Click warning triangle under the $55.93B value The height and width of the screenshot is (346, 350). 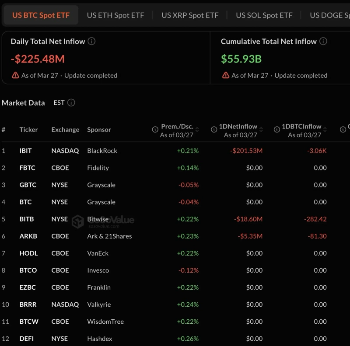(x=226, y=75)
